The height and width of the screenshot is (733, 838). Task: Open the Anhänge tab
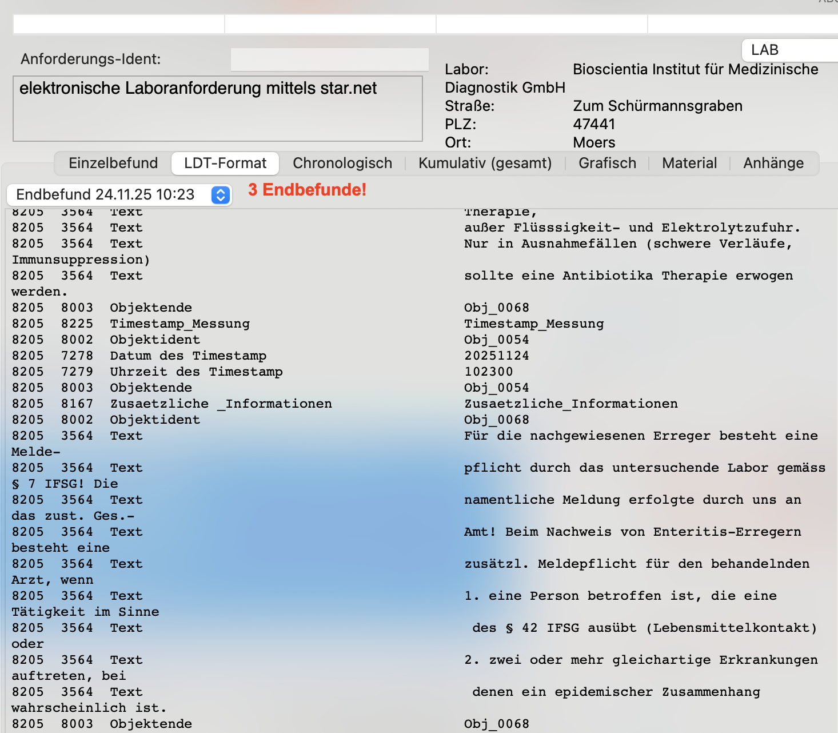(x=773, y=164)
